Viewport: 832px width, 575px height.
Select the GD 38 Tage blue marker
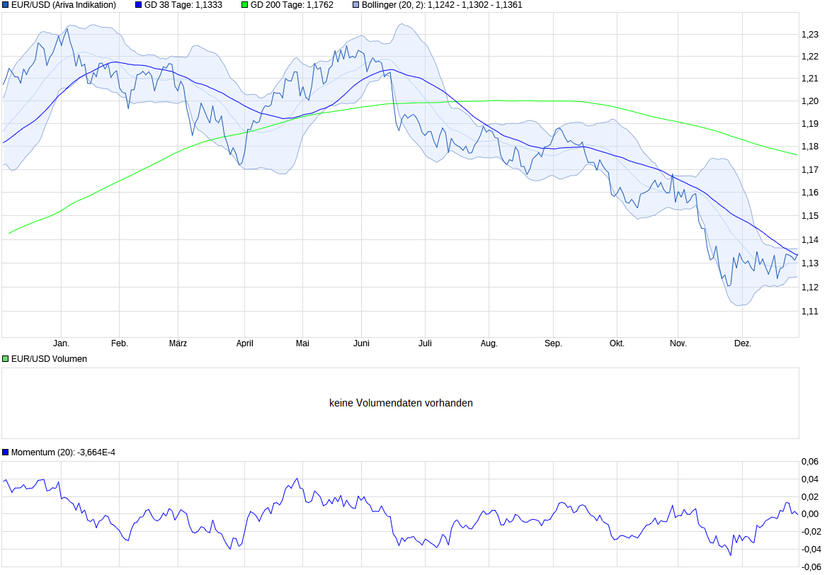pyautogui.click(x=137, y=5)
